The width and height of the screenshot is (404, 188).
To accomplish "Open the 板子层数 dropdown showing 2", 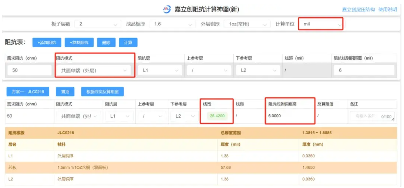I will click(x=98, y=24).
